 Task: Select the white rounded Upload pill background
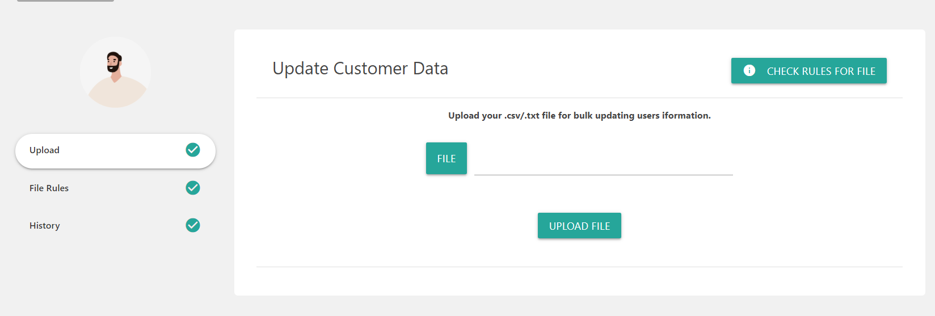116,151
